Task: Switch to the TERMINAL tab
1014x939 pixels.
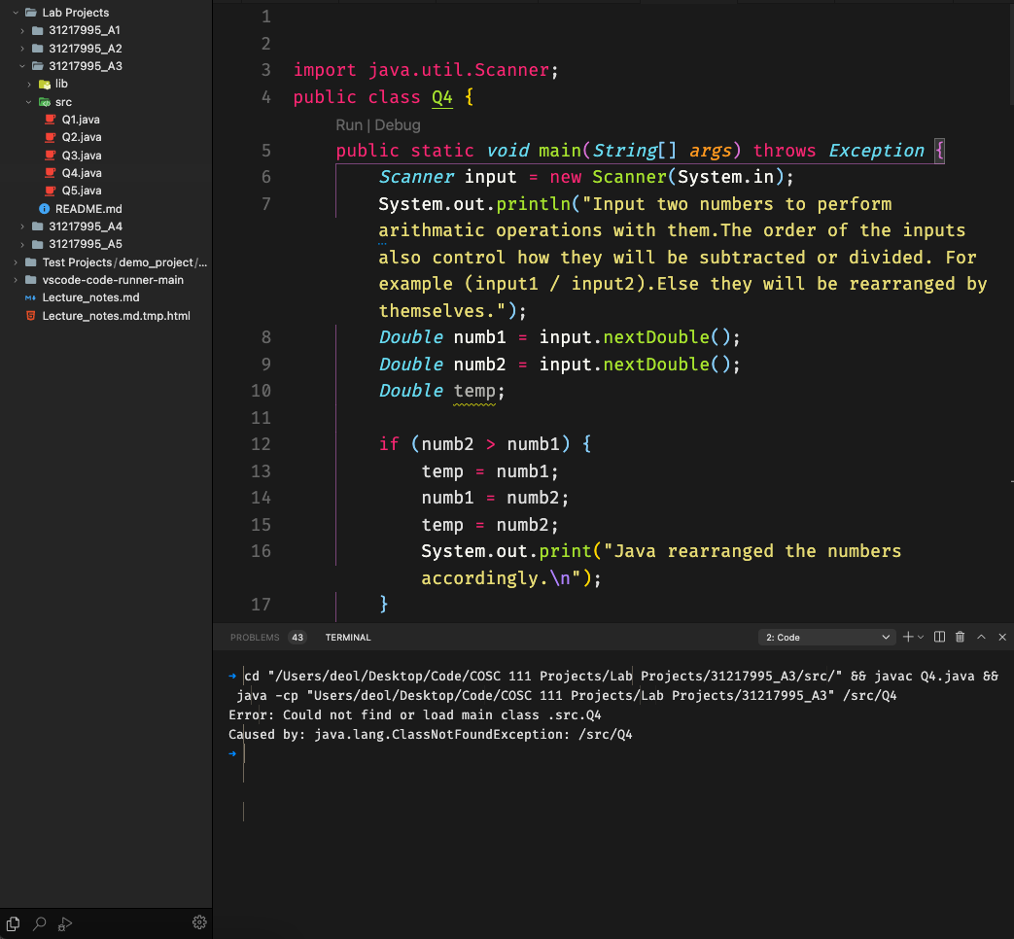Action: point(348,637)
